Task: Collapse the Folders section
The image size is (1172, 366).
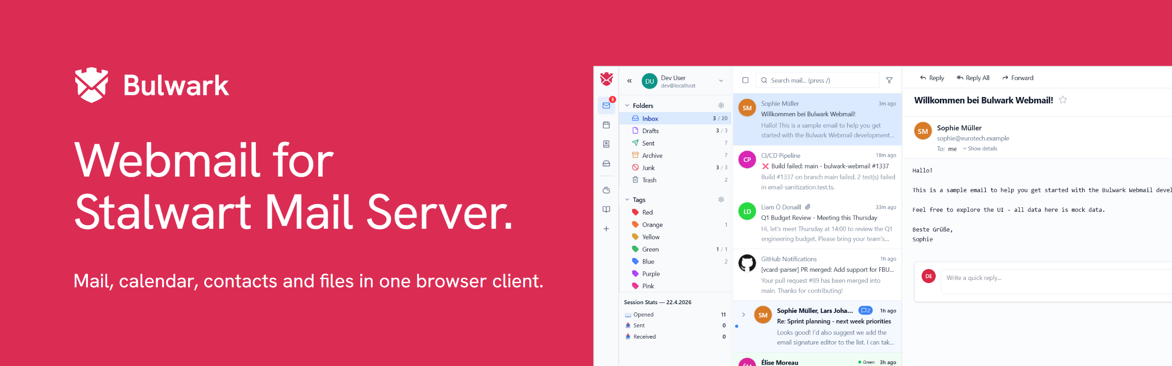Action: pos(627,106)
